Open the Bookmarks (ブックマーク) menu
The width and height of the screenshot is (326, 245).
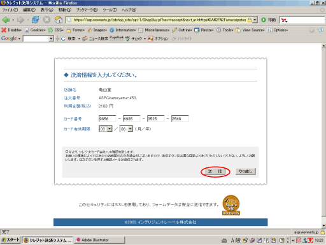pyautogui.click(x=87, y=10)
